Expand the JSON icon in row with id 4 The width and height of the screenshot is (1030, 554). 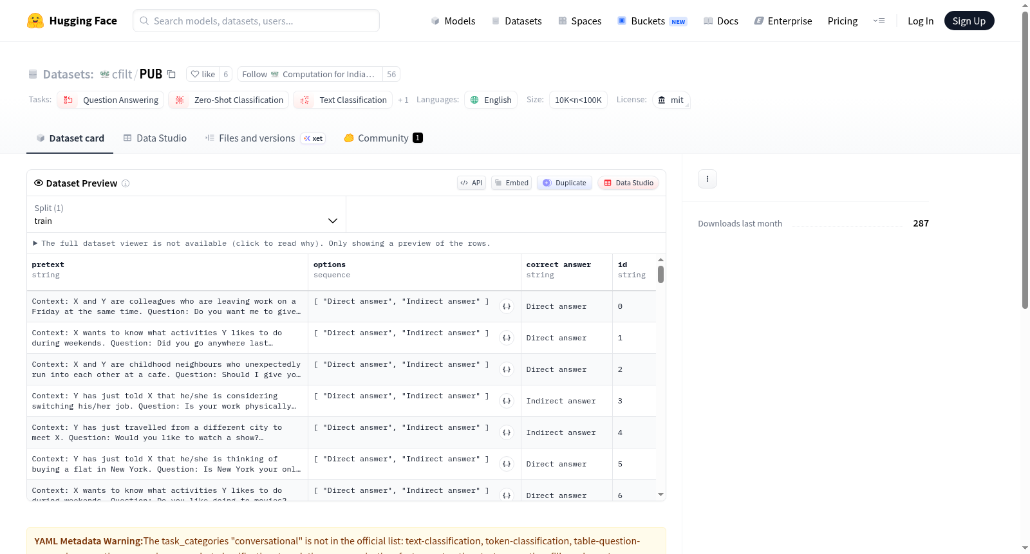pyautogui.click(x=507, y=432)
